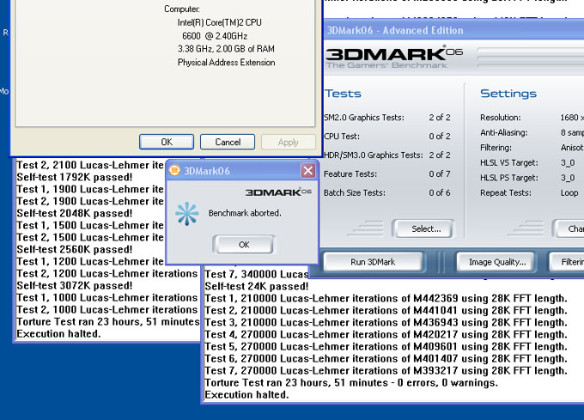The image size is (584, 420).
Task: Click the Run 3DMark button
Action: [373, 262]
